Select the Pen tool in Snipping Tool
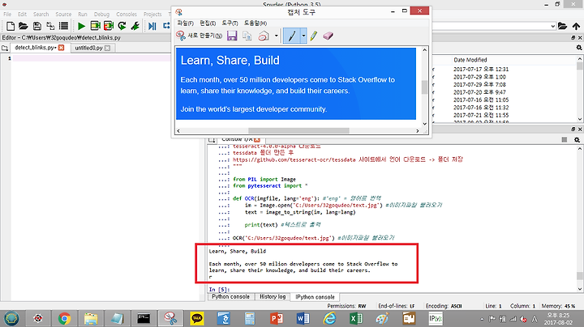This screenshot has width=584, height=327. [292, 36]
